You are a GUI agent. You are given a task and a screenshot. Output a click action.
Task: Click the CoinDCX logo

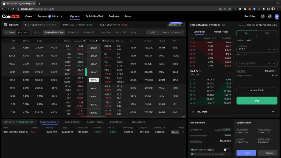[x=11, y=16]
